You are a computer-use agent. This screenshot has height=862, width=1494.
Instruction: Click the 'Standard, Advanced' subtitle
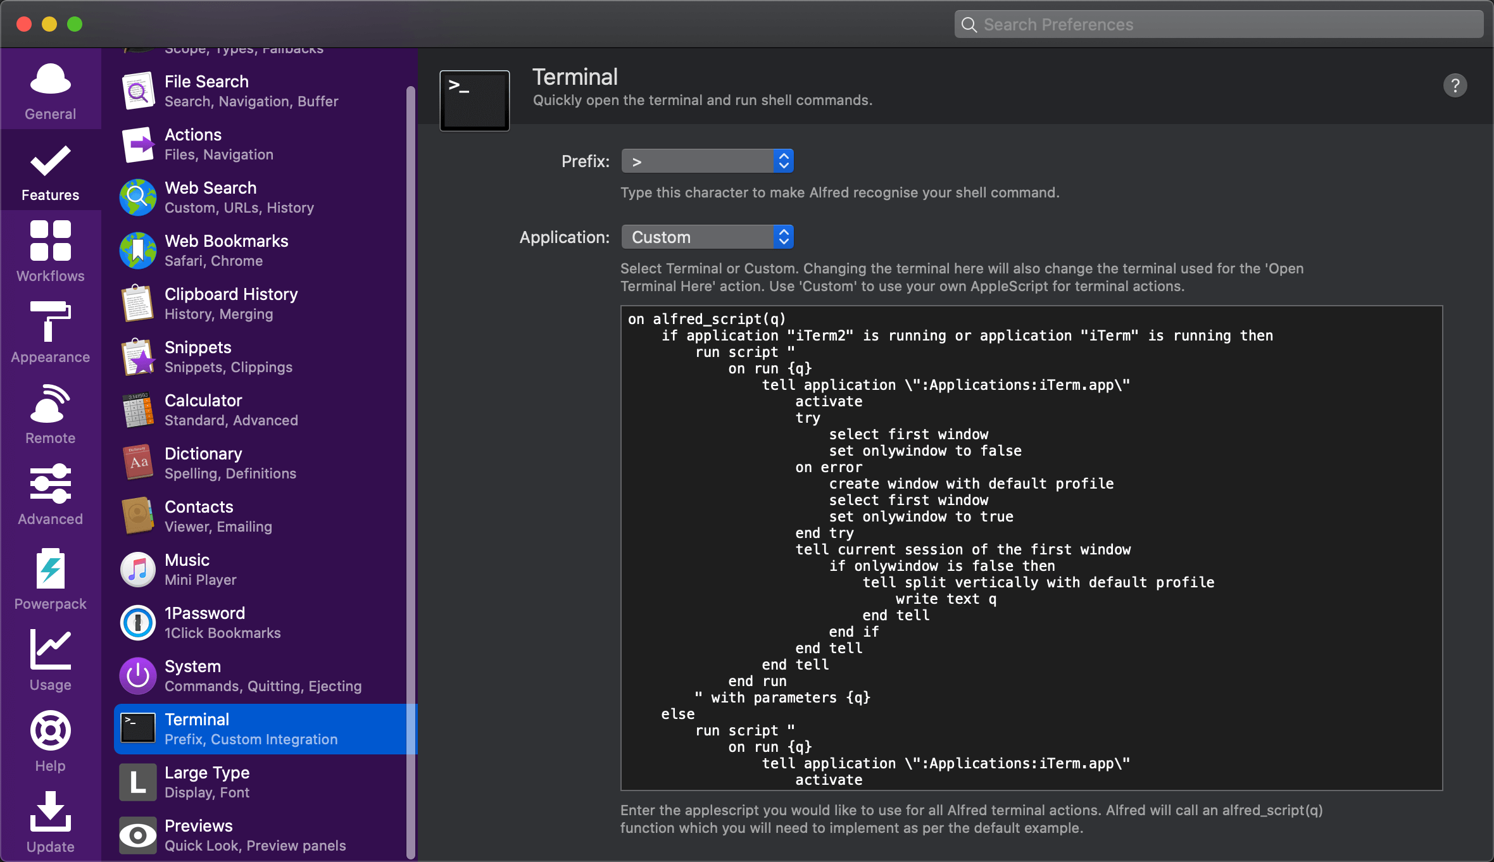[x=231, y=420]
